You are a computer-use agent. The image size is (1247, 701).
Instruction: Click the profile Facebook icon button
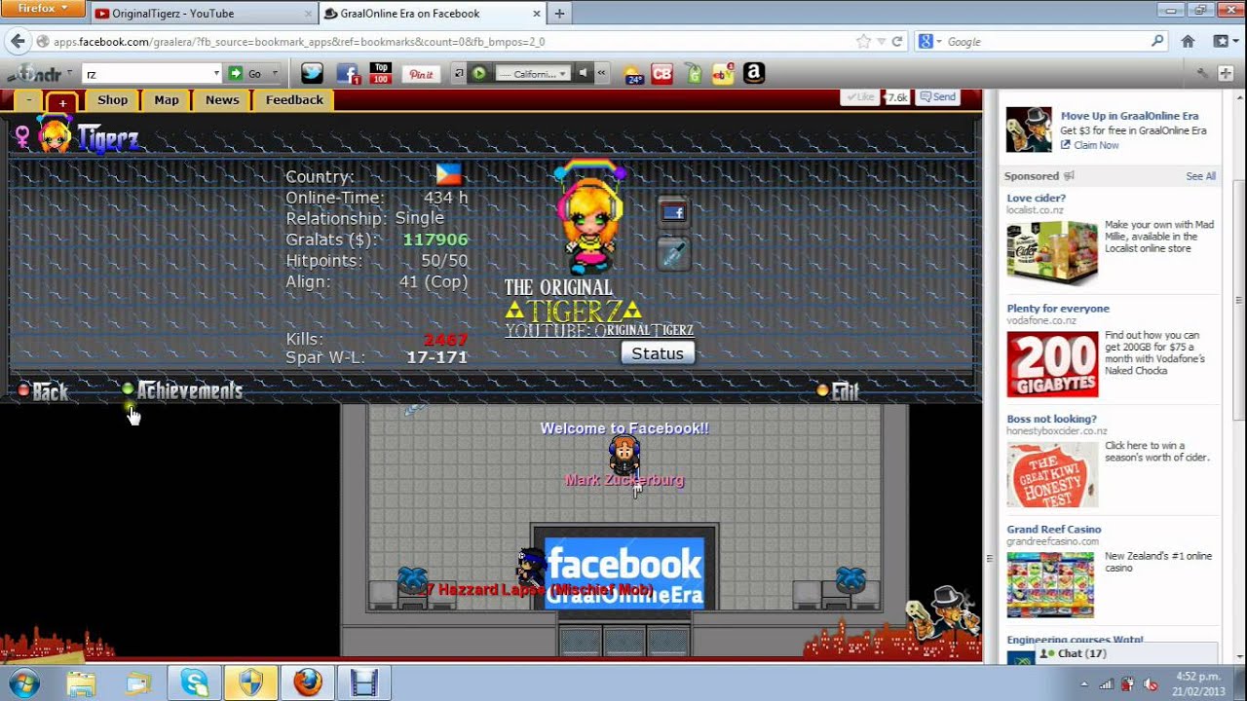tap(673, 212)
